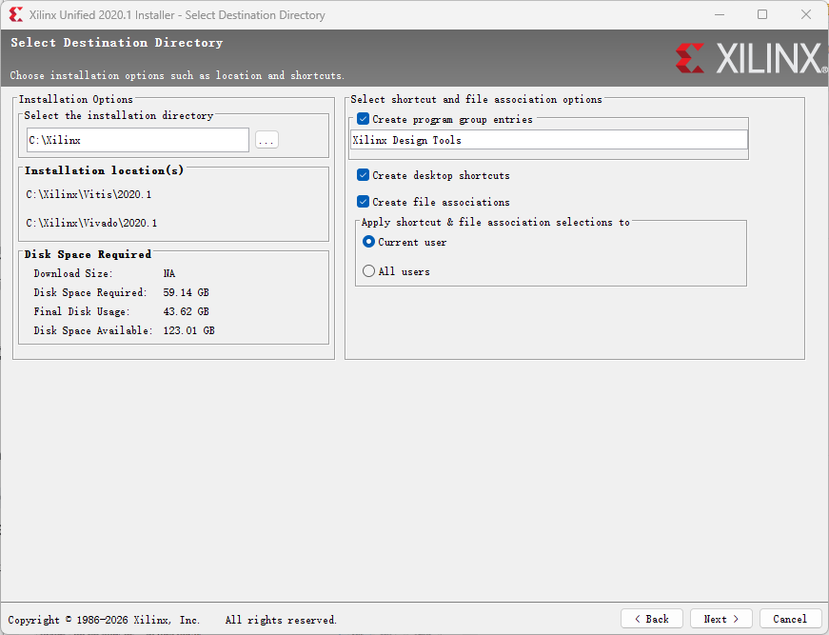Click the Select Destination Directory header title
This screenshot has height=635, width=829.
[117, 42]
